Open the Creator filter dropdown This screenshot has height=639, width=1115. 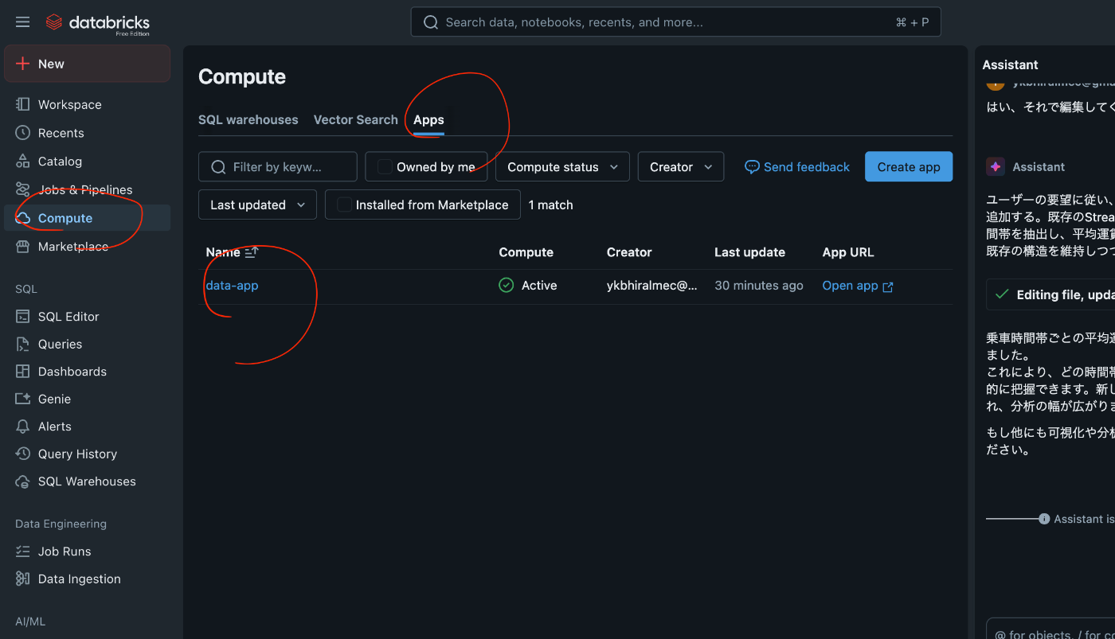click(x=681, y=167)
